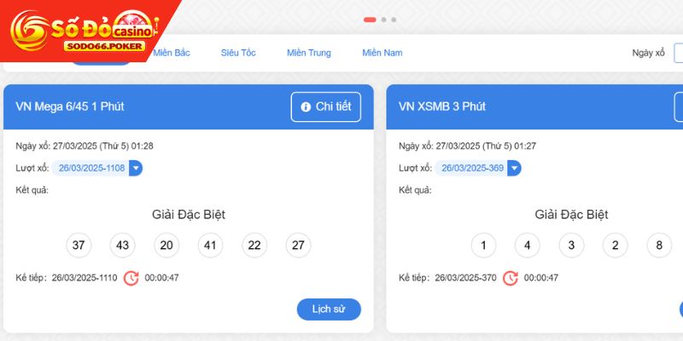
Task: Click Giải Đặc Biệt heading in Mega 6/45
Action: coord(189,215)
